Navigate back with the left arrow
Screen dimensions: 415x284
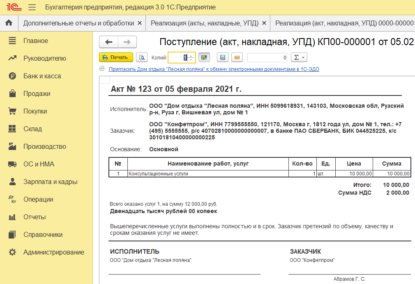point(109,42)
